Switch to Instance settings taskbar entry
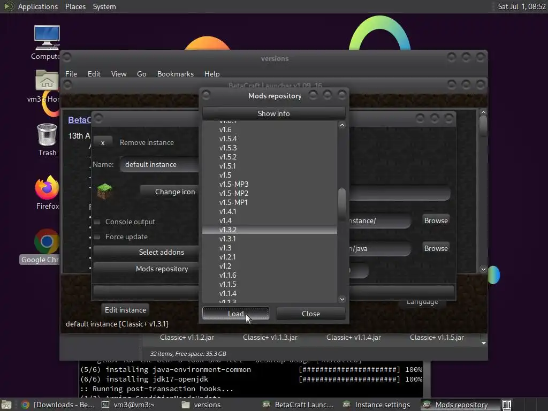The width and height of the screenshot is (548, 411). point(376,405)
